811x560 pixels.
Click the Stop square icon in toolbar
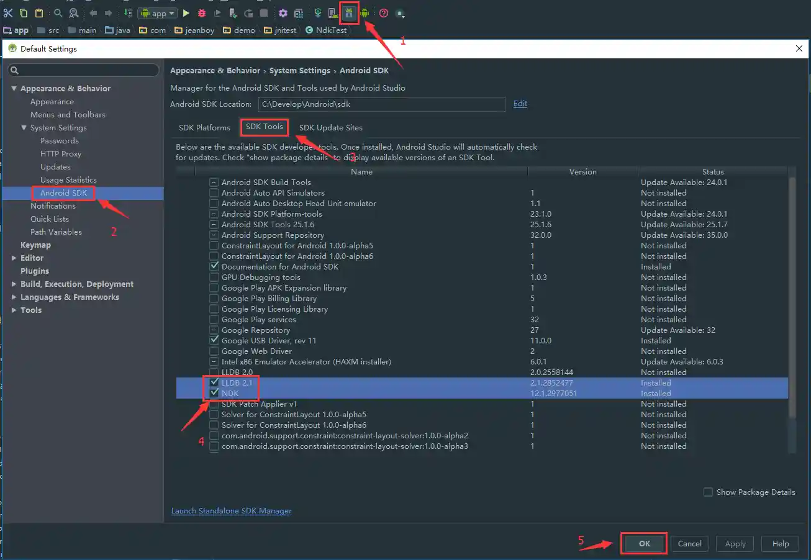[264, 13]
